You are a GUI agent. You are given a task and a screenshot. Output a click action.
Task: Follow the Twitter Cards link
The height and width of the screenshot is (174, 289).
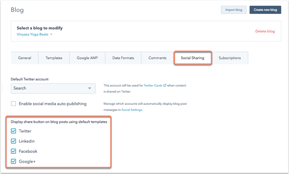tap(153, 85)
